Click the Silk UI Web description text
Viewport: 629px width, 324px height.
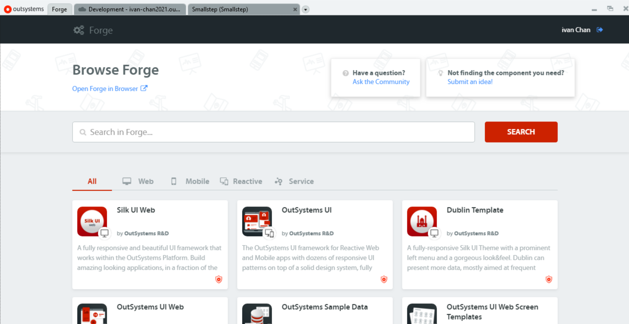point(149,258)
